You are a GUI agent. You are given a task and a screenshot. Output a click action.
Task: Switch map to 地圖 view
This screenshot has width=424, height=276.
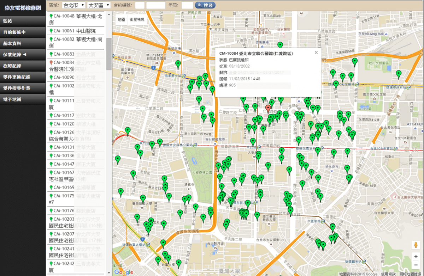(121, 20)
